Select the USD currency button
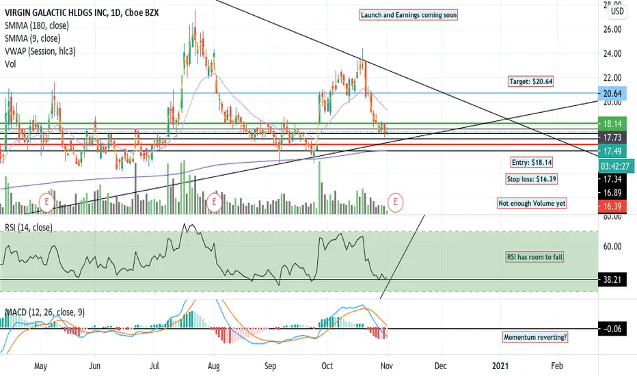 pyautogui.click(x=617, y=11)
